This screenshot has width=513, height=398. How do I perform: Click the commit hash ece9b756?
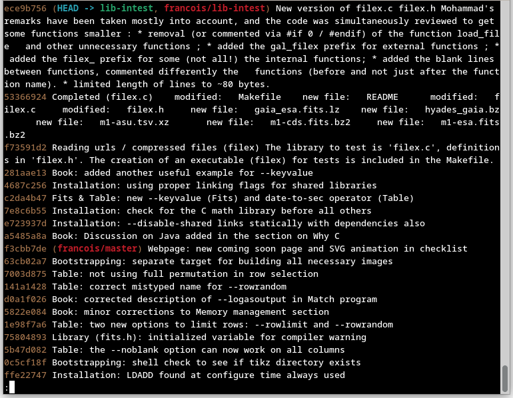25,9
